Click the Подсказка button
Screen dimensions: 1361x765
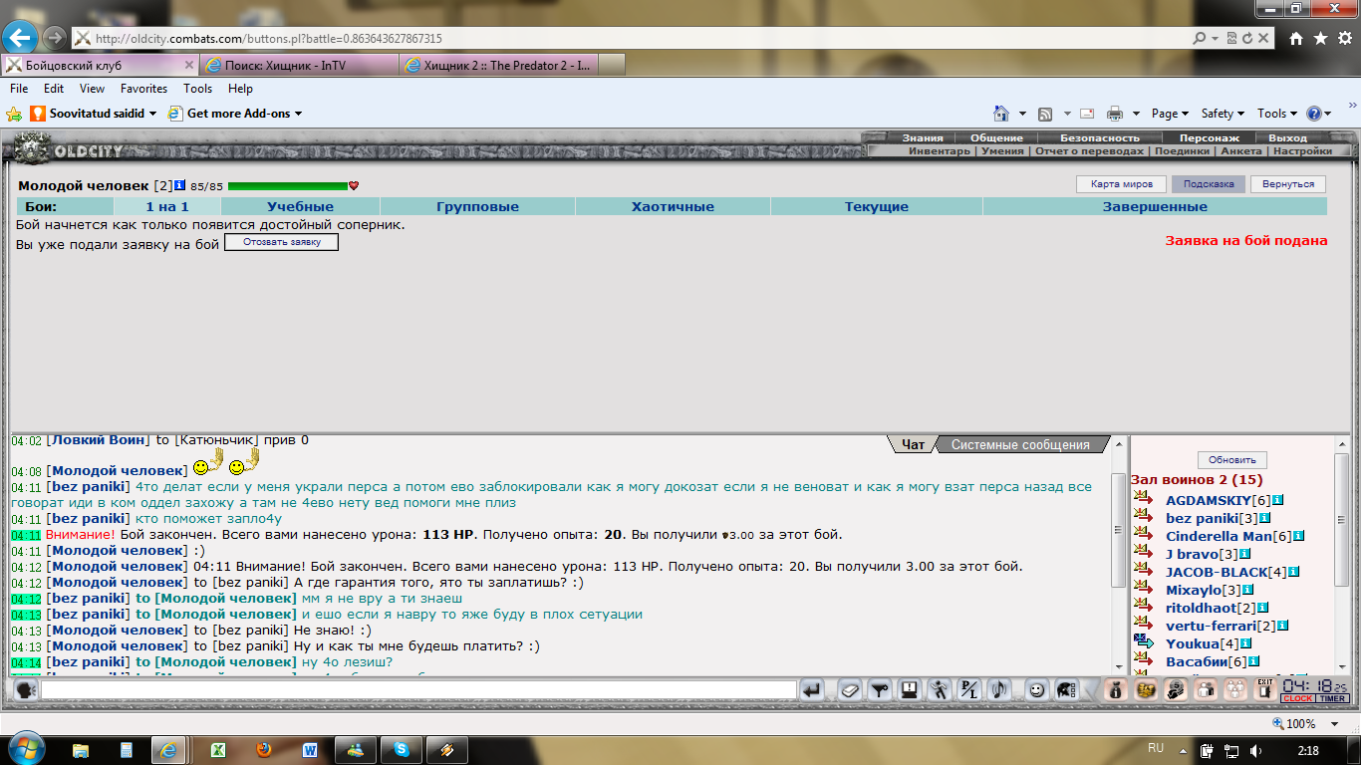1209,184
